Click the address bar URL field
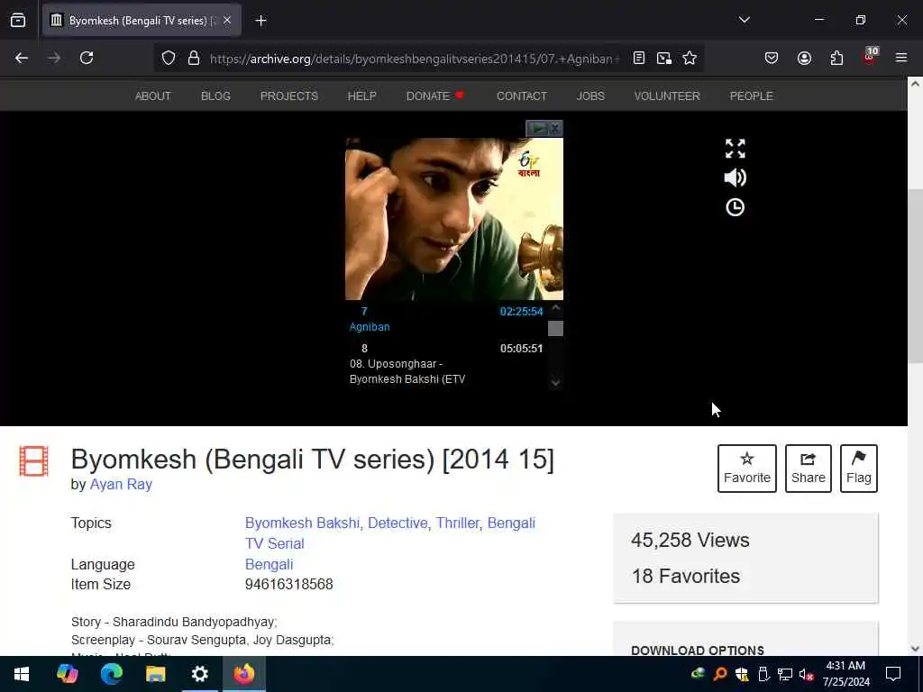 point(415,59)
